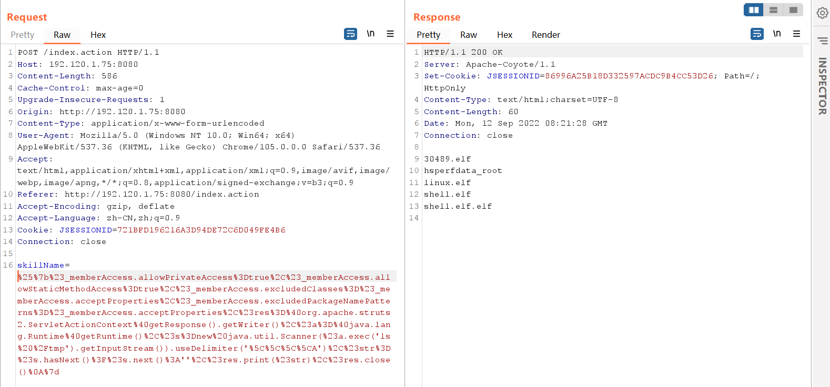The width and height of the screenshot is (830, 387).
Task: Click the Host header 192.120.1.75:8080
Action: coord(78,64)
